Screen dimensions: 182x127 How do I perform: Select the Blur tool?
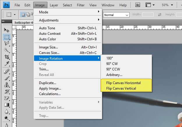tap(6, 112)
